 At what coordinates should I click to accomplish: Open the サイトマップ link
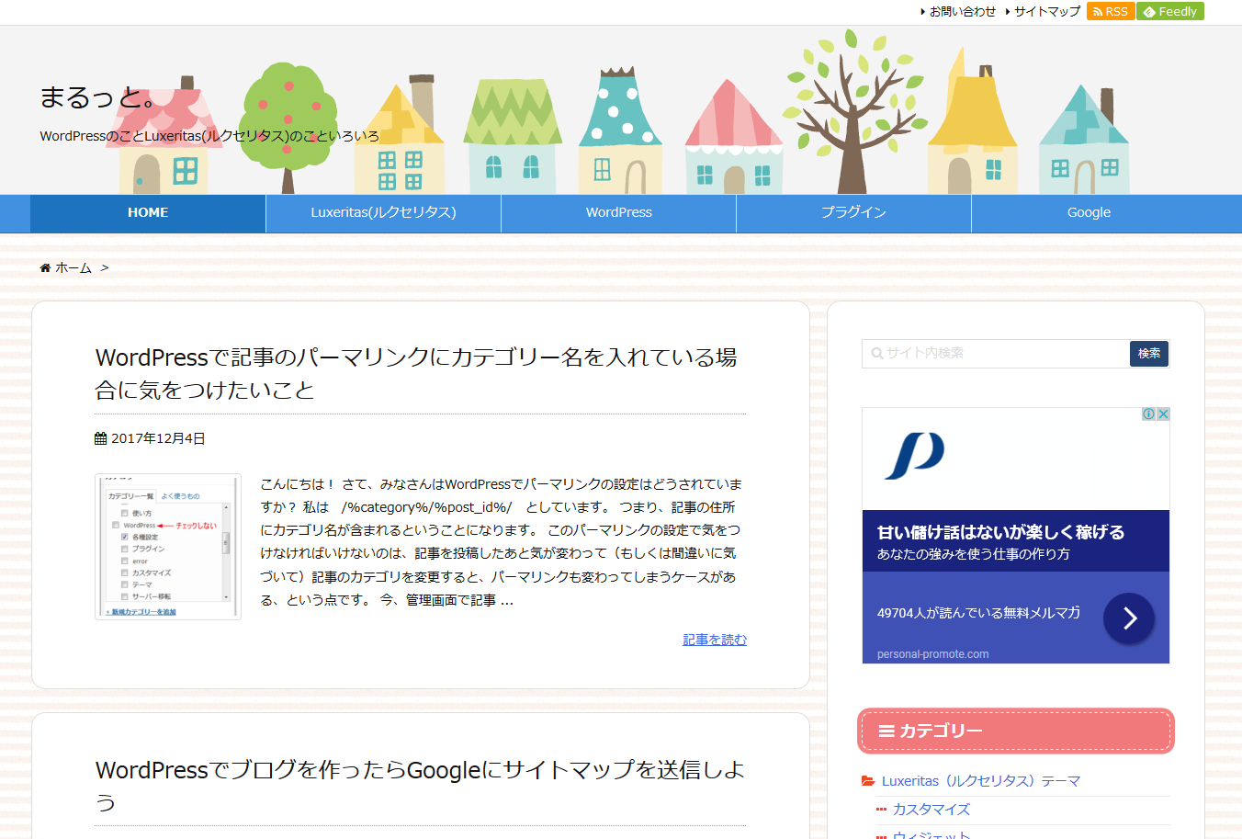pyautogui.click(x=1046, y=11)
